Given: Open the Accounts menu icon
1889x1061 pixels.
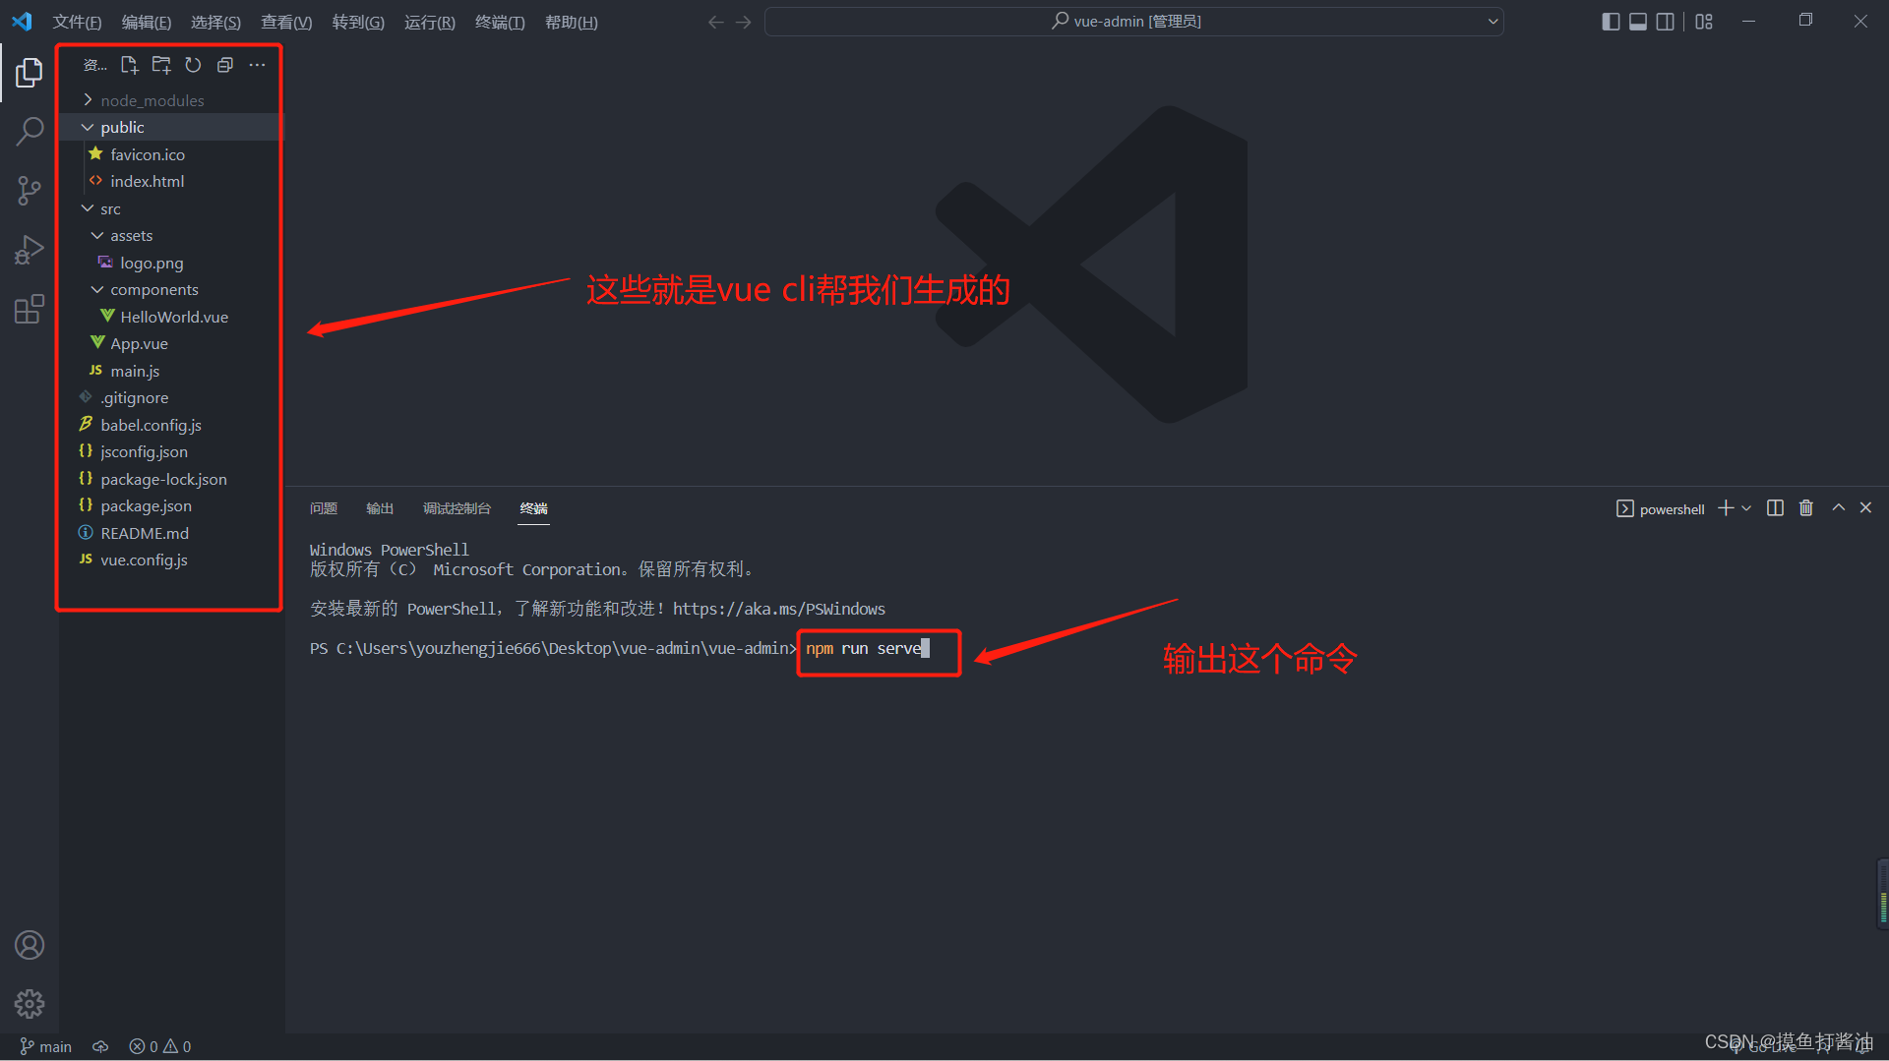Looking at the screenshot, I should pyautogui.click(x=30, y=945).
